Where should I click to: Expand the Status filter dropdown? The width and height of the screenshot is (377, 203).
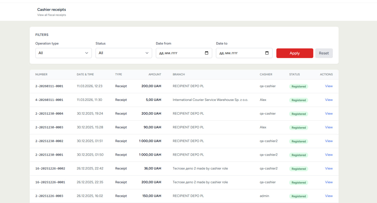pyautogui.click(x=124, y=53)
